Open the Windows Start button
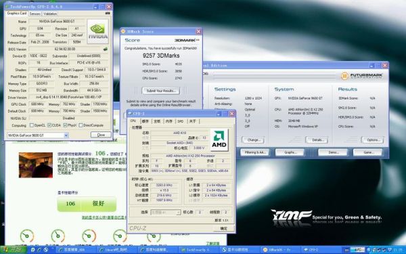This screenshot has width=406, height=254. [13, 250]
